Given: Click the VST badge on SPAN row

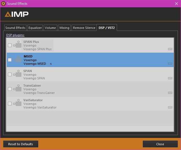Looking at the screenshot, I should (170, 78).
